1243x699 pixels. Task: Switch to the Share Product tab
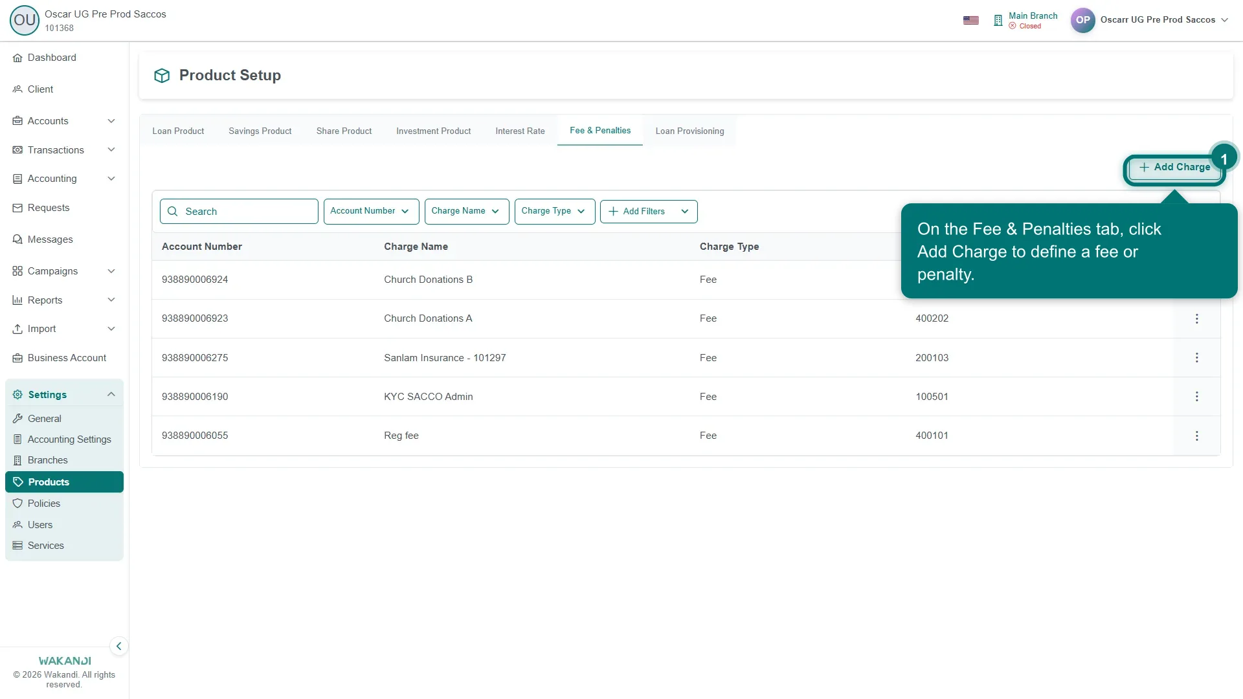(x=344, y=131)
